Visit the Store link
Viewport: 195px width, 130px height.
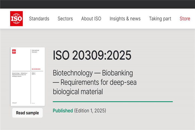pos(185,19)
